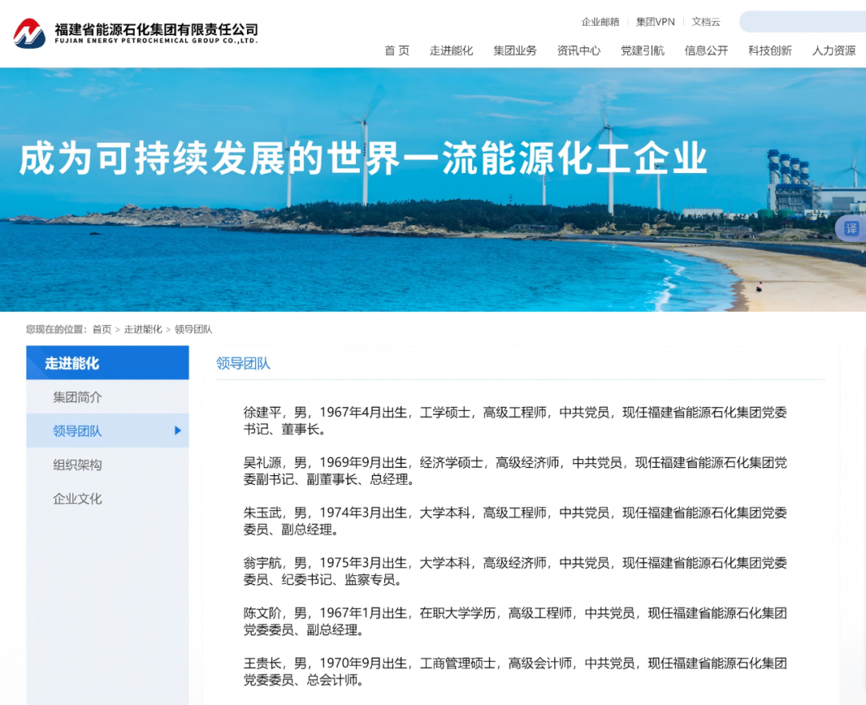Open 人力资源 human resources page
This screenshot has width=866, height=705.
[x=833, y=50]
